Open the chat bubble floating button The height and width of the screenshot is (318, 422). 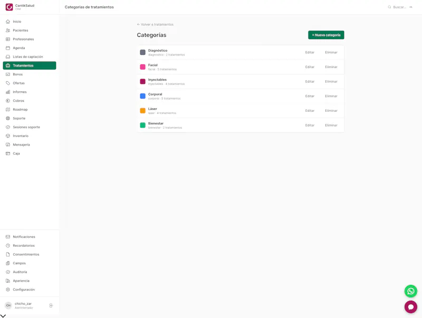click(411, 307)
